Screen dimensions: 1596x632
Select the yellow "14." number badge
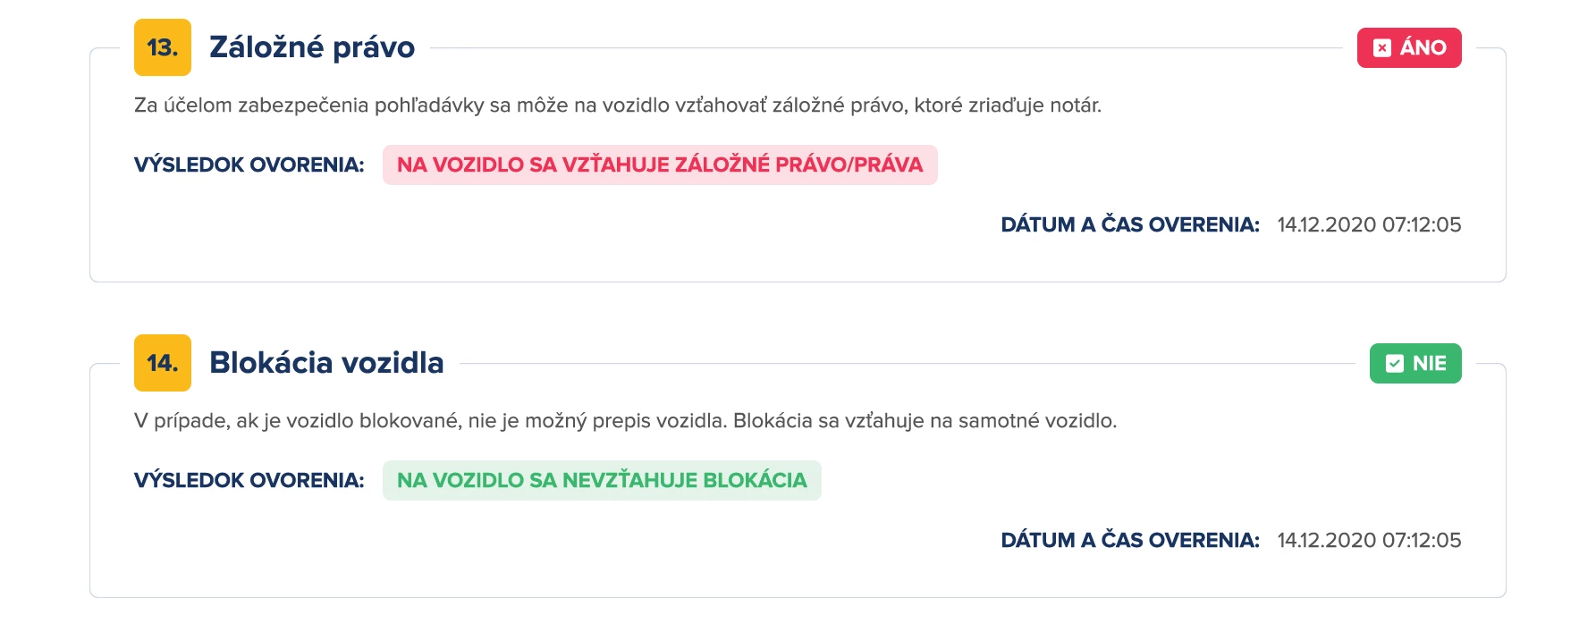162,364
